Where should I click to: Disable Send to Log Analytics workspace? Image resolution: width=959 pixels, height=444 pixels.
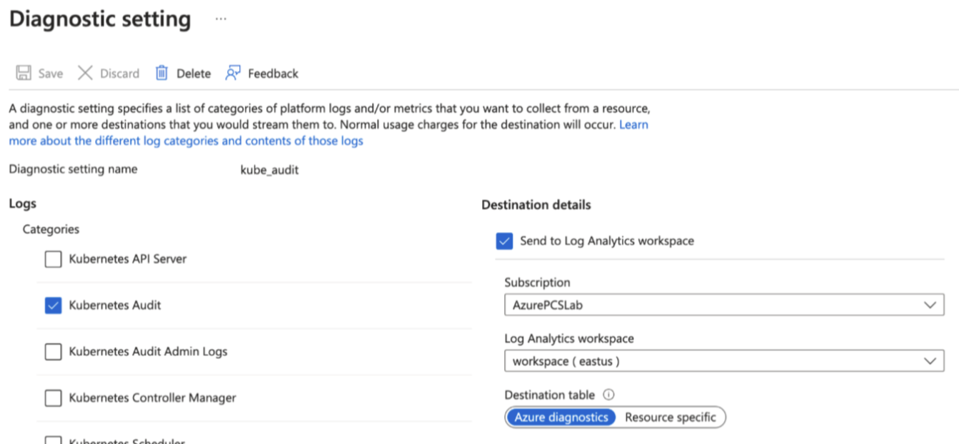click(505, 241)
